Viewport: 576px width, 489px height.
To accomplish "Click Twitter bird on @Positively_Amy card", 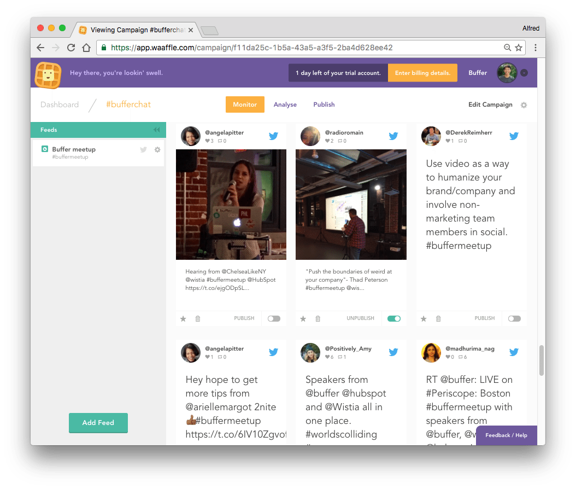I will coord(393,352).
